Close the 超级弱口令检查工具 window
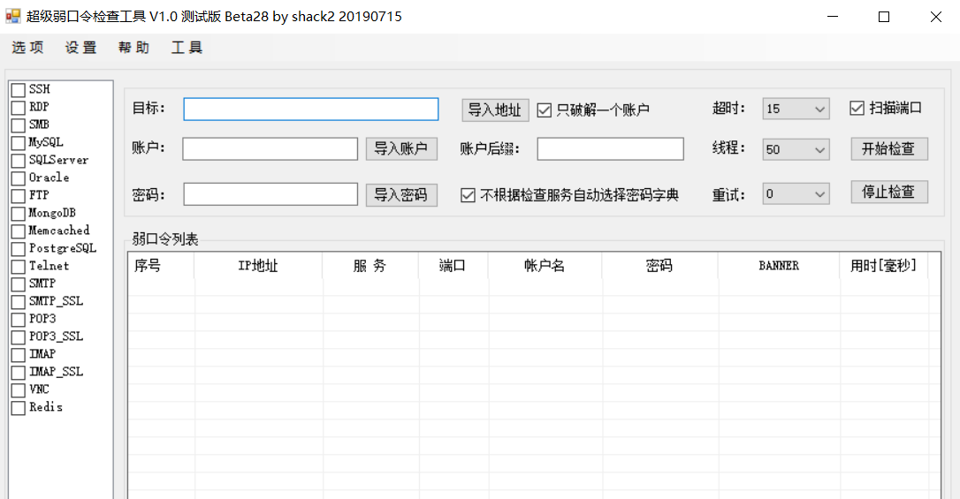The width and height of the screenshot is (960, 499). (x=935, y=17)
